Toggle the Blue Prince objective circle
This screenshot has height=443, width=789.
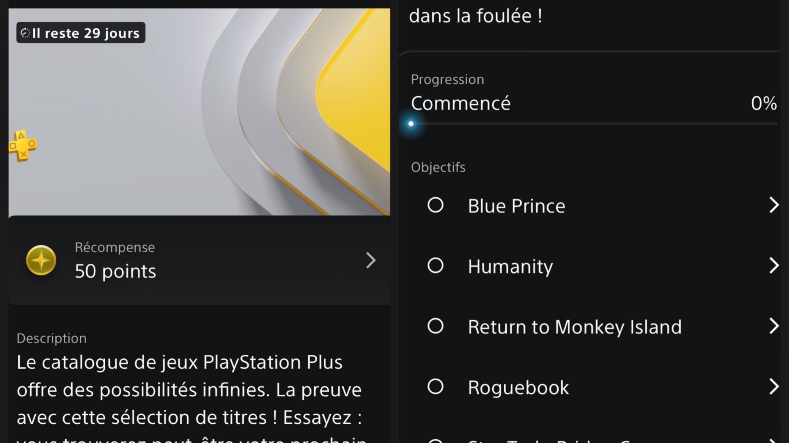click(x=435, y=205)
